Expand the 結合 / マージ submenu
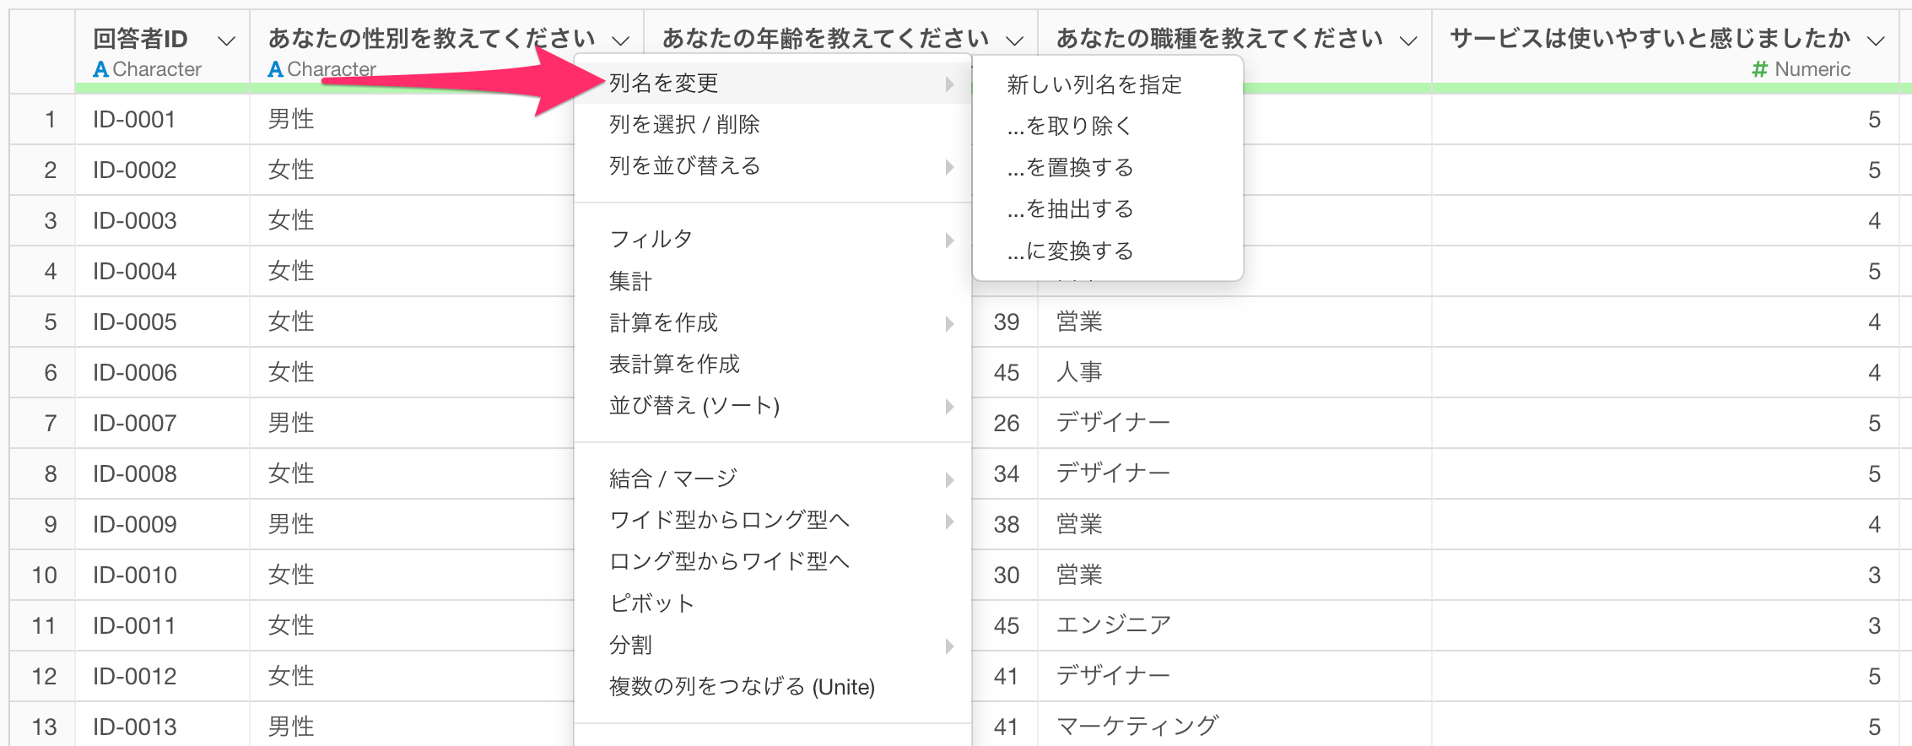The width and height of the screenshot is (1912, 746). [673, 478]
